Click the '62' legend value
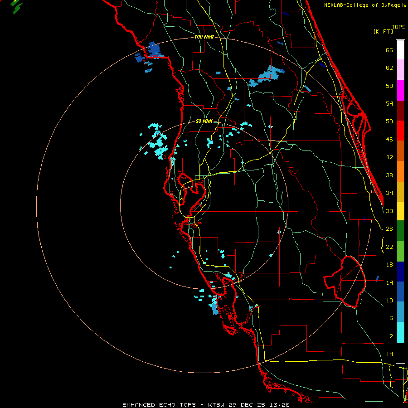Image resolution: width=408 pixels, height=408 pixels. tap(389, 68)
